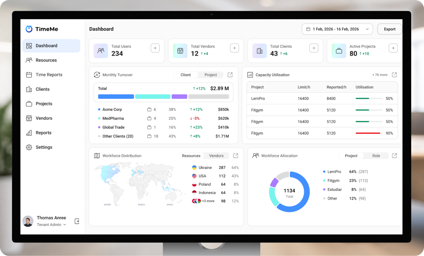Viewport: 424px width, 256px height.
Task: Switch Workforce Allocation to Role view
Action: (x=376, y=156)
